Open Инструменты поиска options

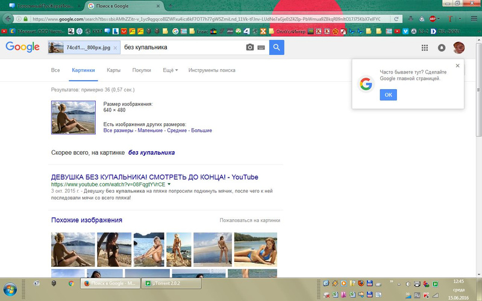point(211,70)
